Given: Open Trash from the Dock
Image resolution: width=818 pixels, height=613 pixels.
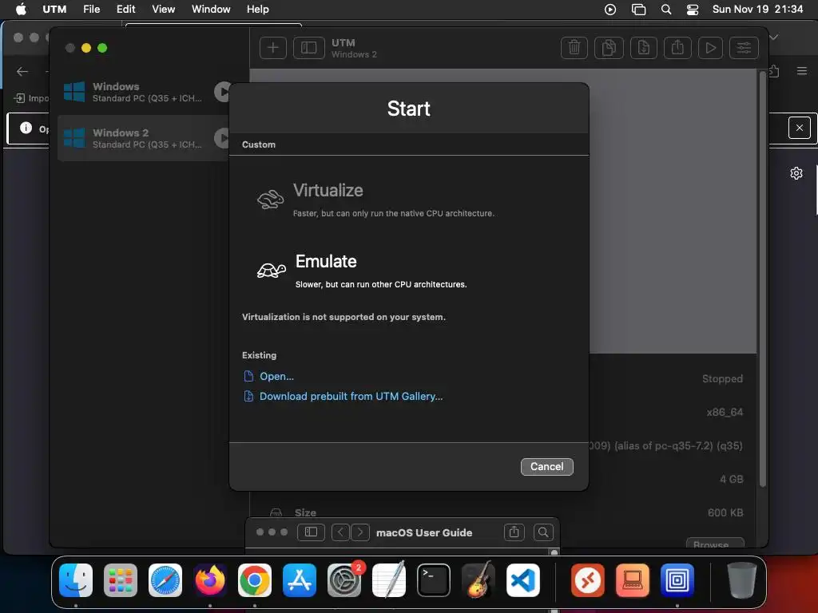Looking at the screenshot, I should pos(741,580).
